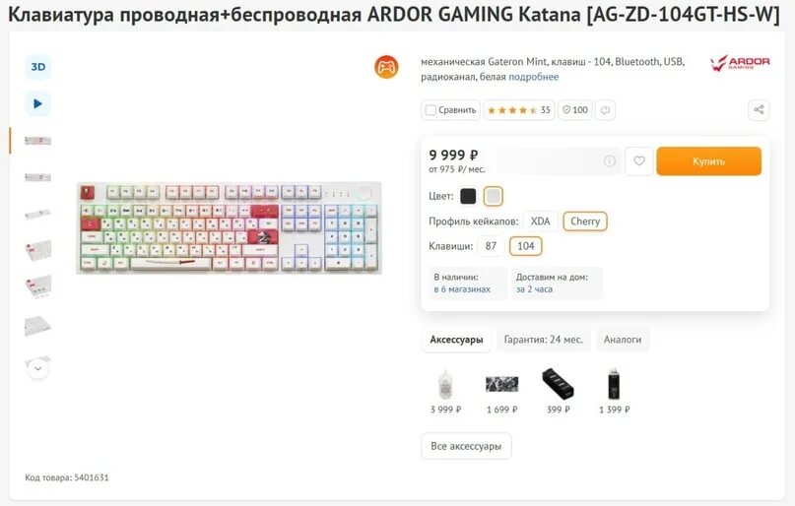Screen dimensions: 795x506
Task: Select the black color swatch
Action: (468, 196)
